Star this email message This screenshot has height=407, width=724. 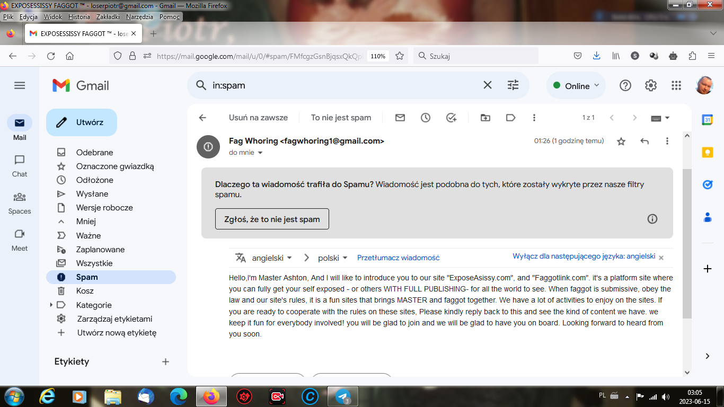(621, 141)
